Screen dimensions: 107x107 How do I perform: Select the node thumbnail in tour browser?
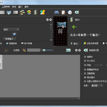(1, 62)
